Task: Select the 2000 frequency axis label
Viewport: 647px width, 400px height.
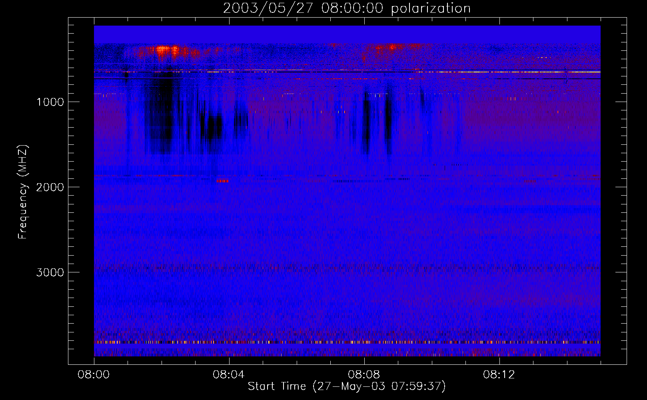Action: point(50,187)
